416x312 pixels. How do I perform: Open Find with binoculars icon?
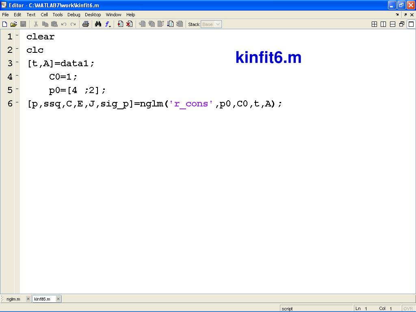[98, 24]
